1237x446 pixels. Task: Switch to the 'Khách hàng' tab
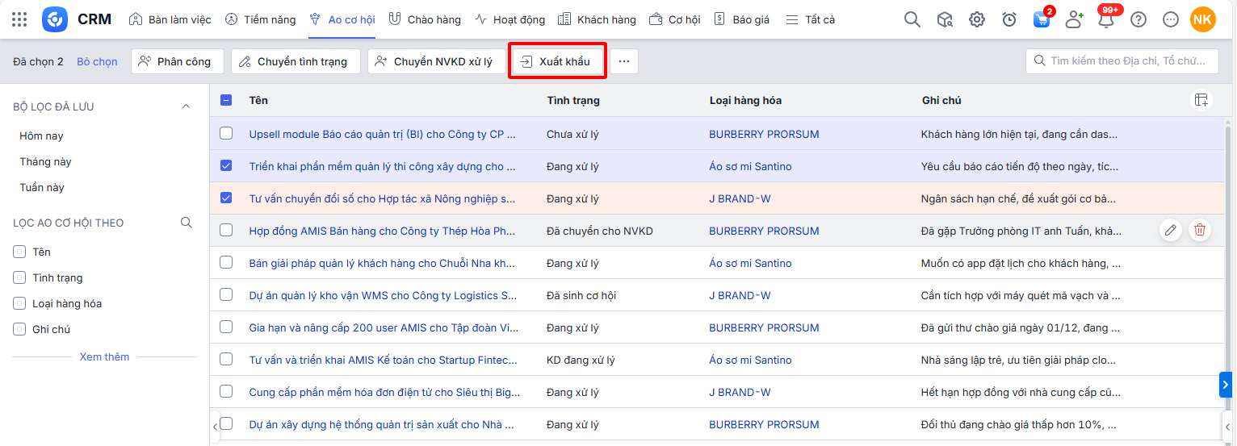pos(597,19)
